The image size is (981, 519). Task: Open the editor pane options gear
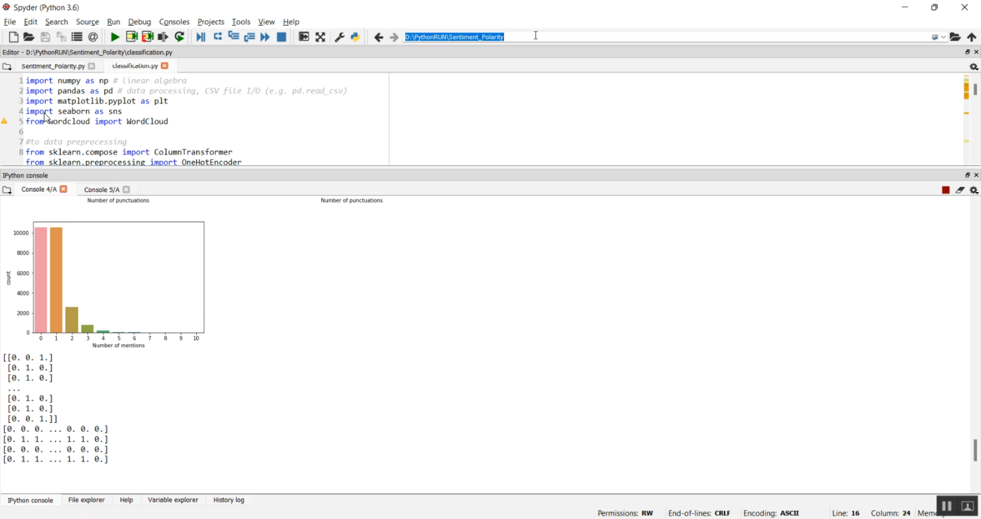(974, 67)
